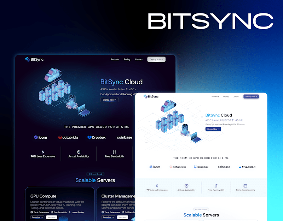Open Products in light mockup navigation

point(215,96)
